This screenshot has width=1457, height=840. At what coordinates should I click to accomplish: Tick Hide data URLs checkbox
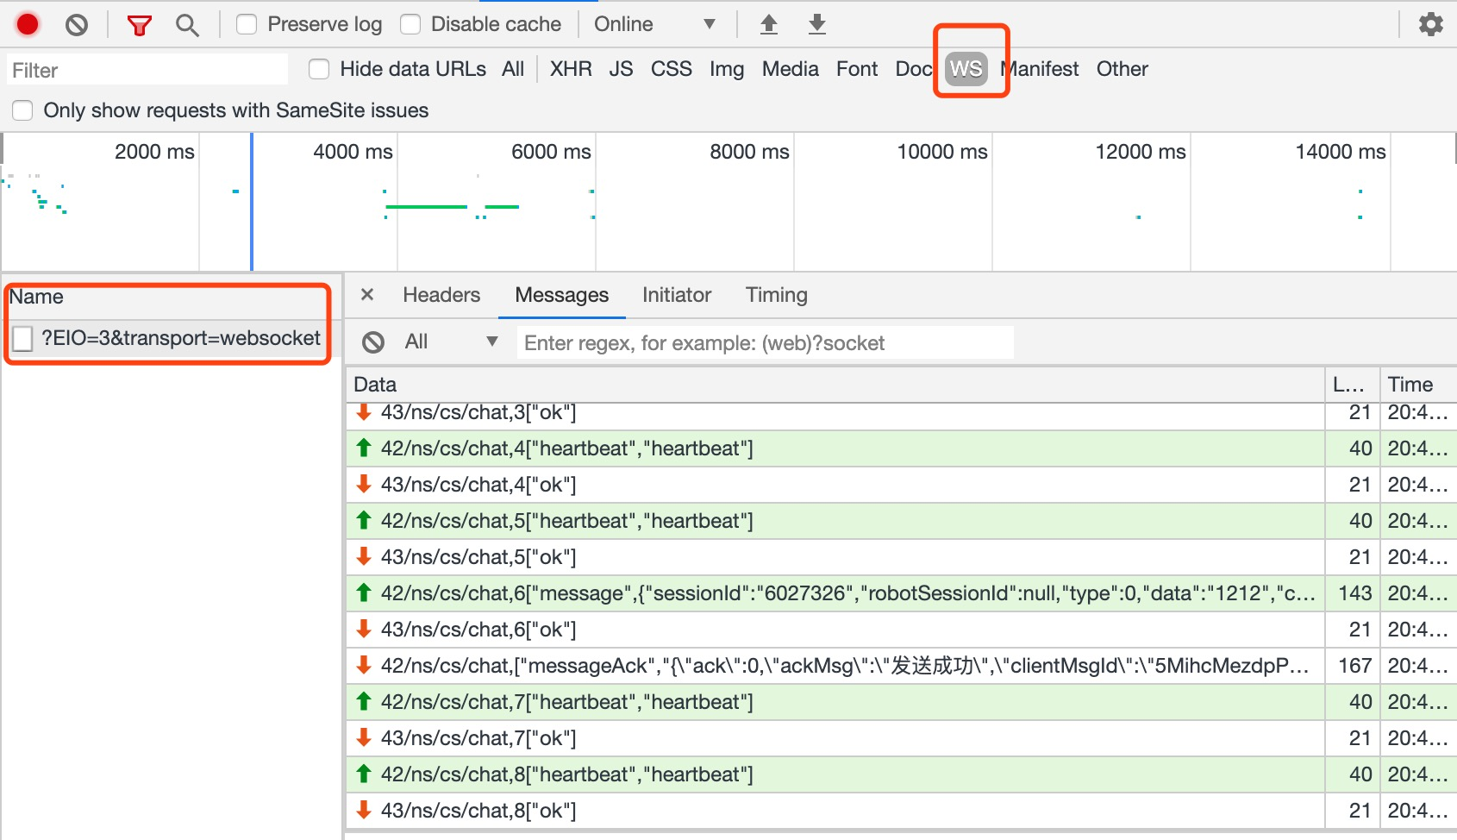tap(319, 69)
